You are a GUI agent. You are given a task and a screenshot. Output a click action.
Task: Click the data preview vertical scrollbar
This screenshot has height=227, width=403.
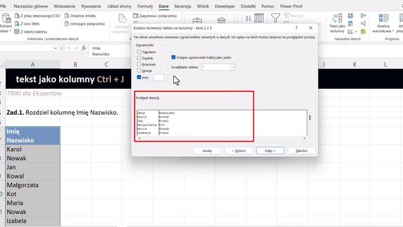pos(310,117)
